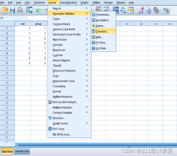Click the Value Labels icon
Screen dimensions: 177x156
click(x=141, y=10)
